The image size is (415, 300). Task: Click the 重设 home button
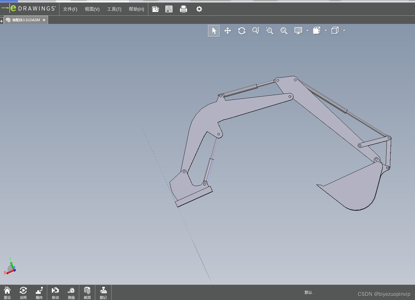pos(7,293)
